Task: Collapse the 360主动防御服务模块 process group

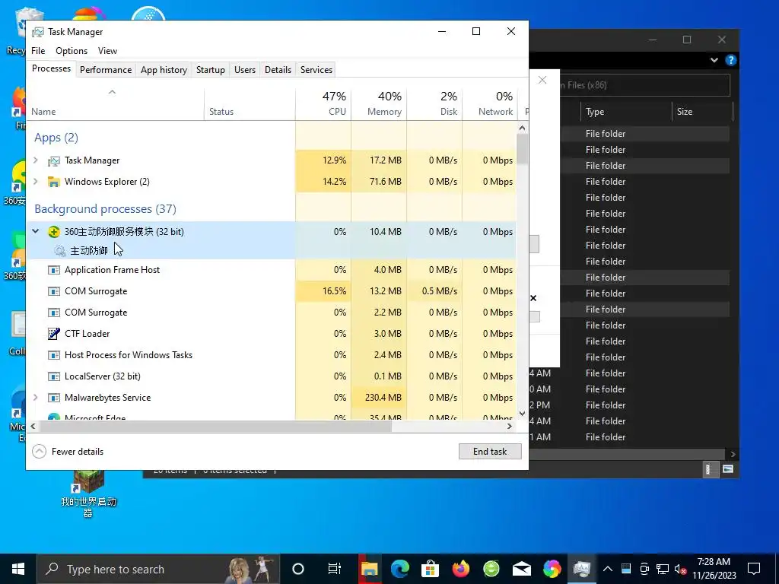Action: pyautogui.click(x=35, y=231)
